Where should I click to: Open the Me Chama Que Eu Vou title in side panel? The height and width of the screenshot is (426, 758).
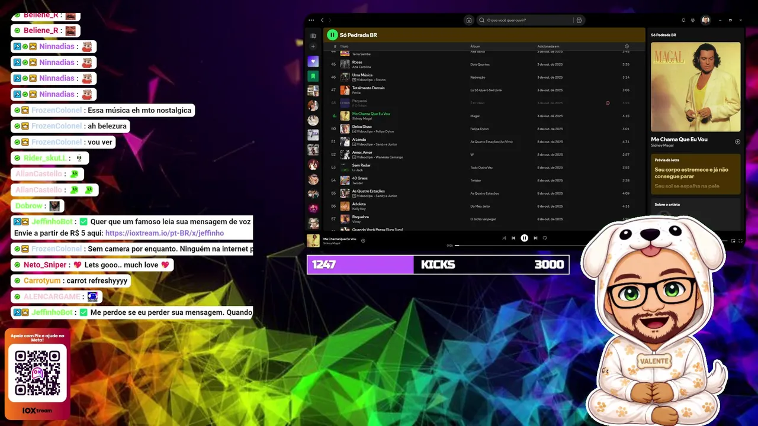679,140
